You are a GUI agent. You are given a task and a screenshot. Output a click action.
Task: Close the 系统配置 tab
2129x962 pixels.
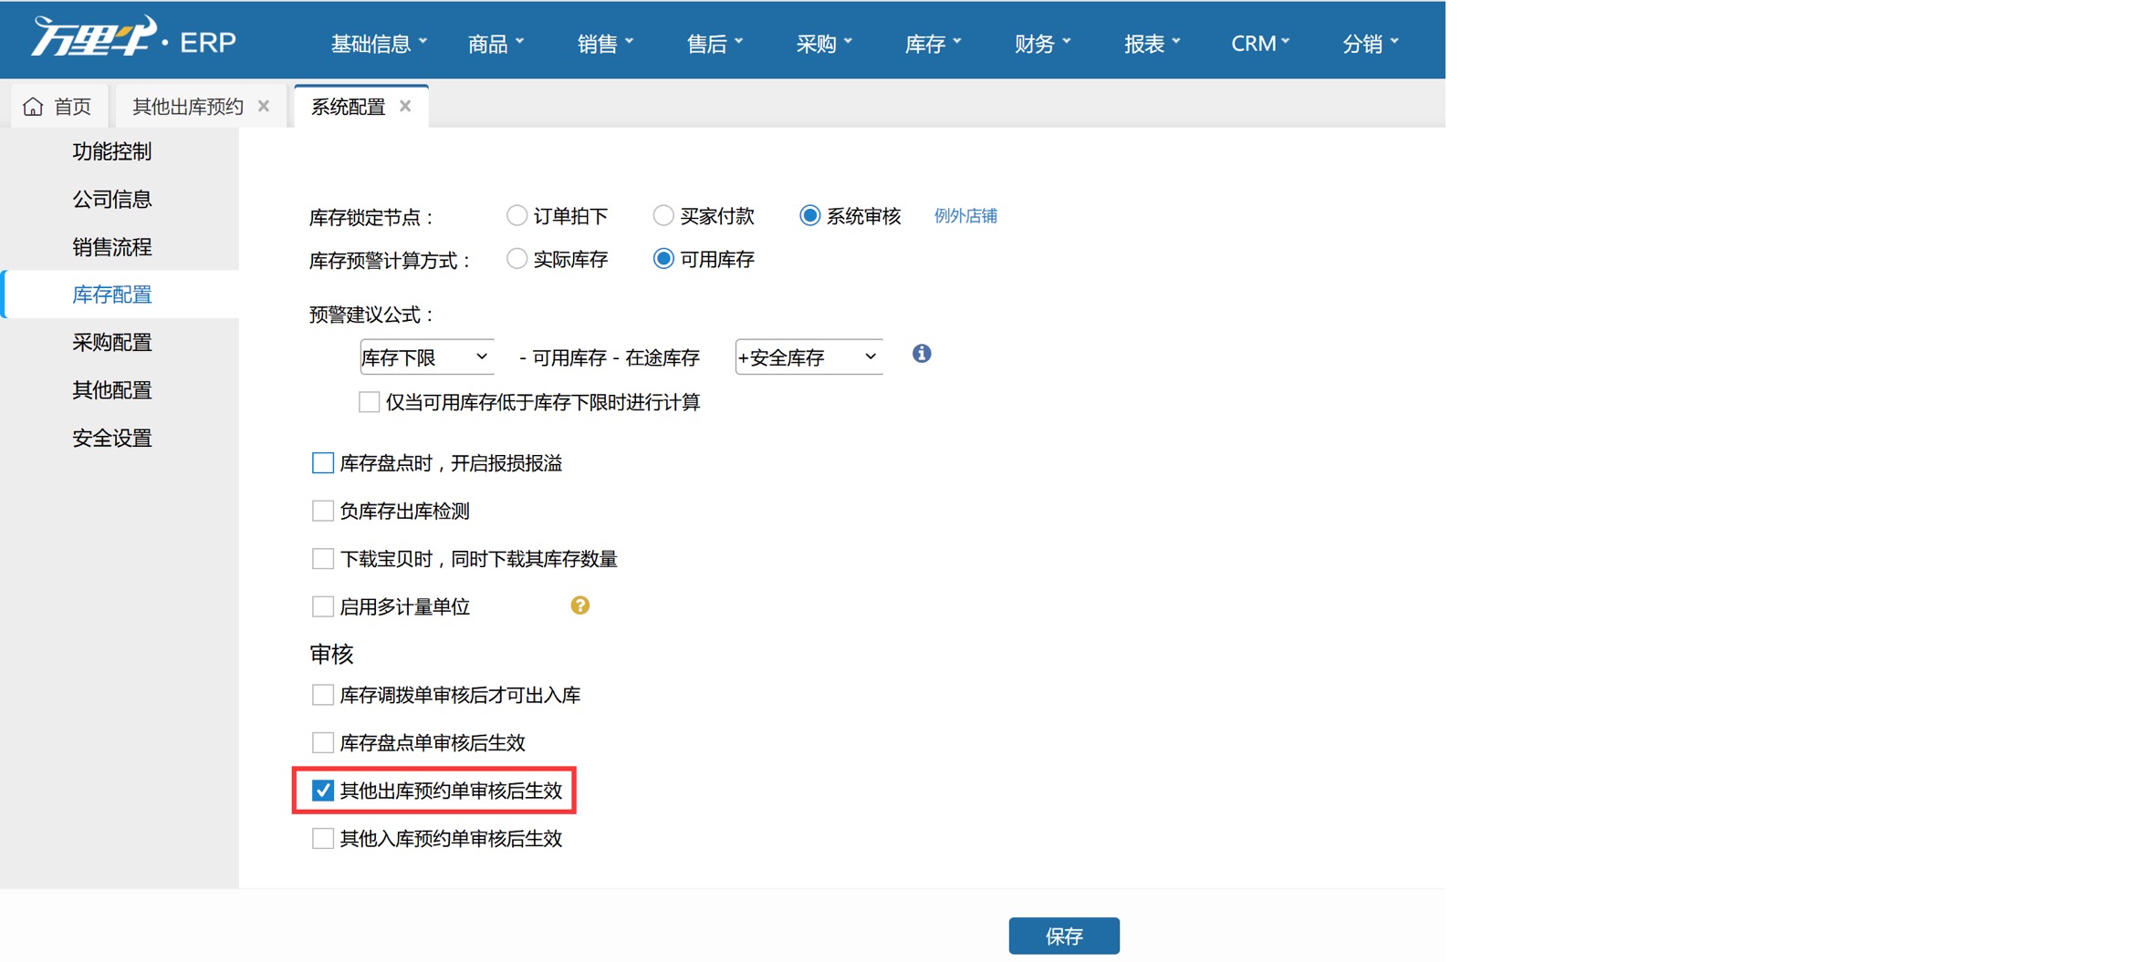(405, 106)
